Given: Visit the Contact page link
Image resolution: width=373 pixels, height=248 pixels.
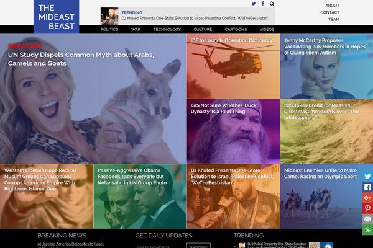Looking at the screenshot, I should 329,12.
